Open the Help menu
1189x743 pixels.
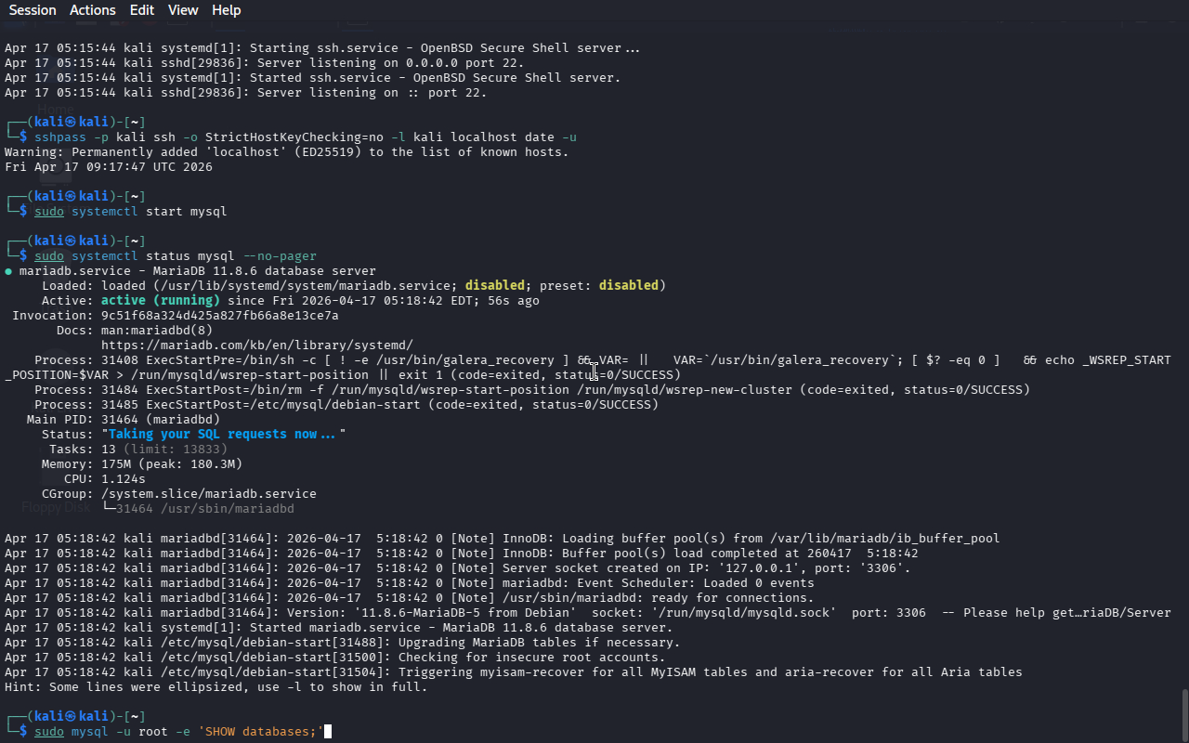226,10
